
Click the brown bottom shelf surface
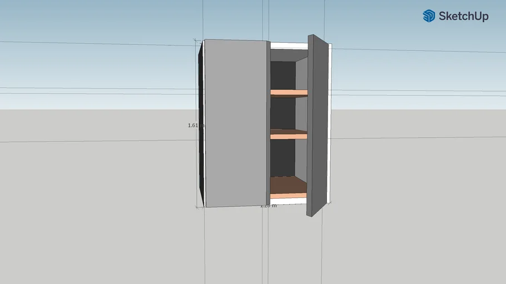point(288,184)
